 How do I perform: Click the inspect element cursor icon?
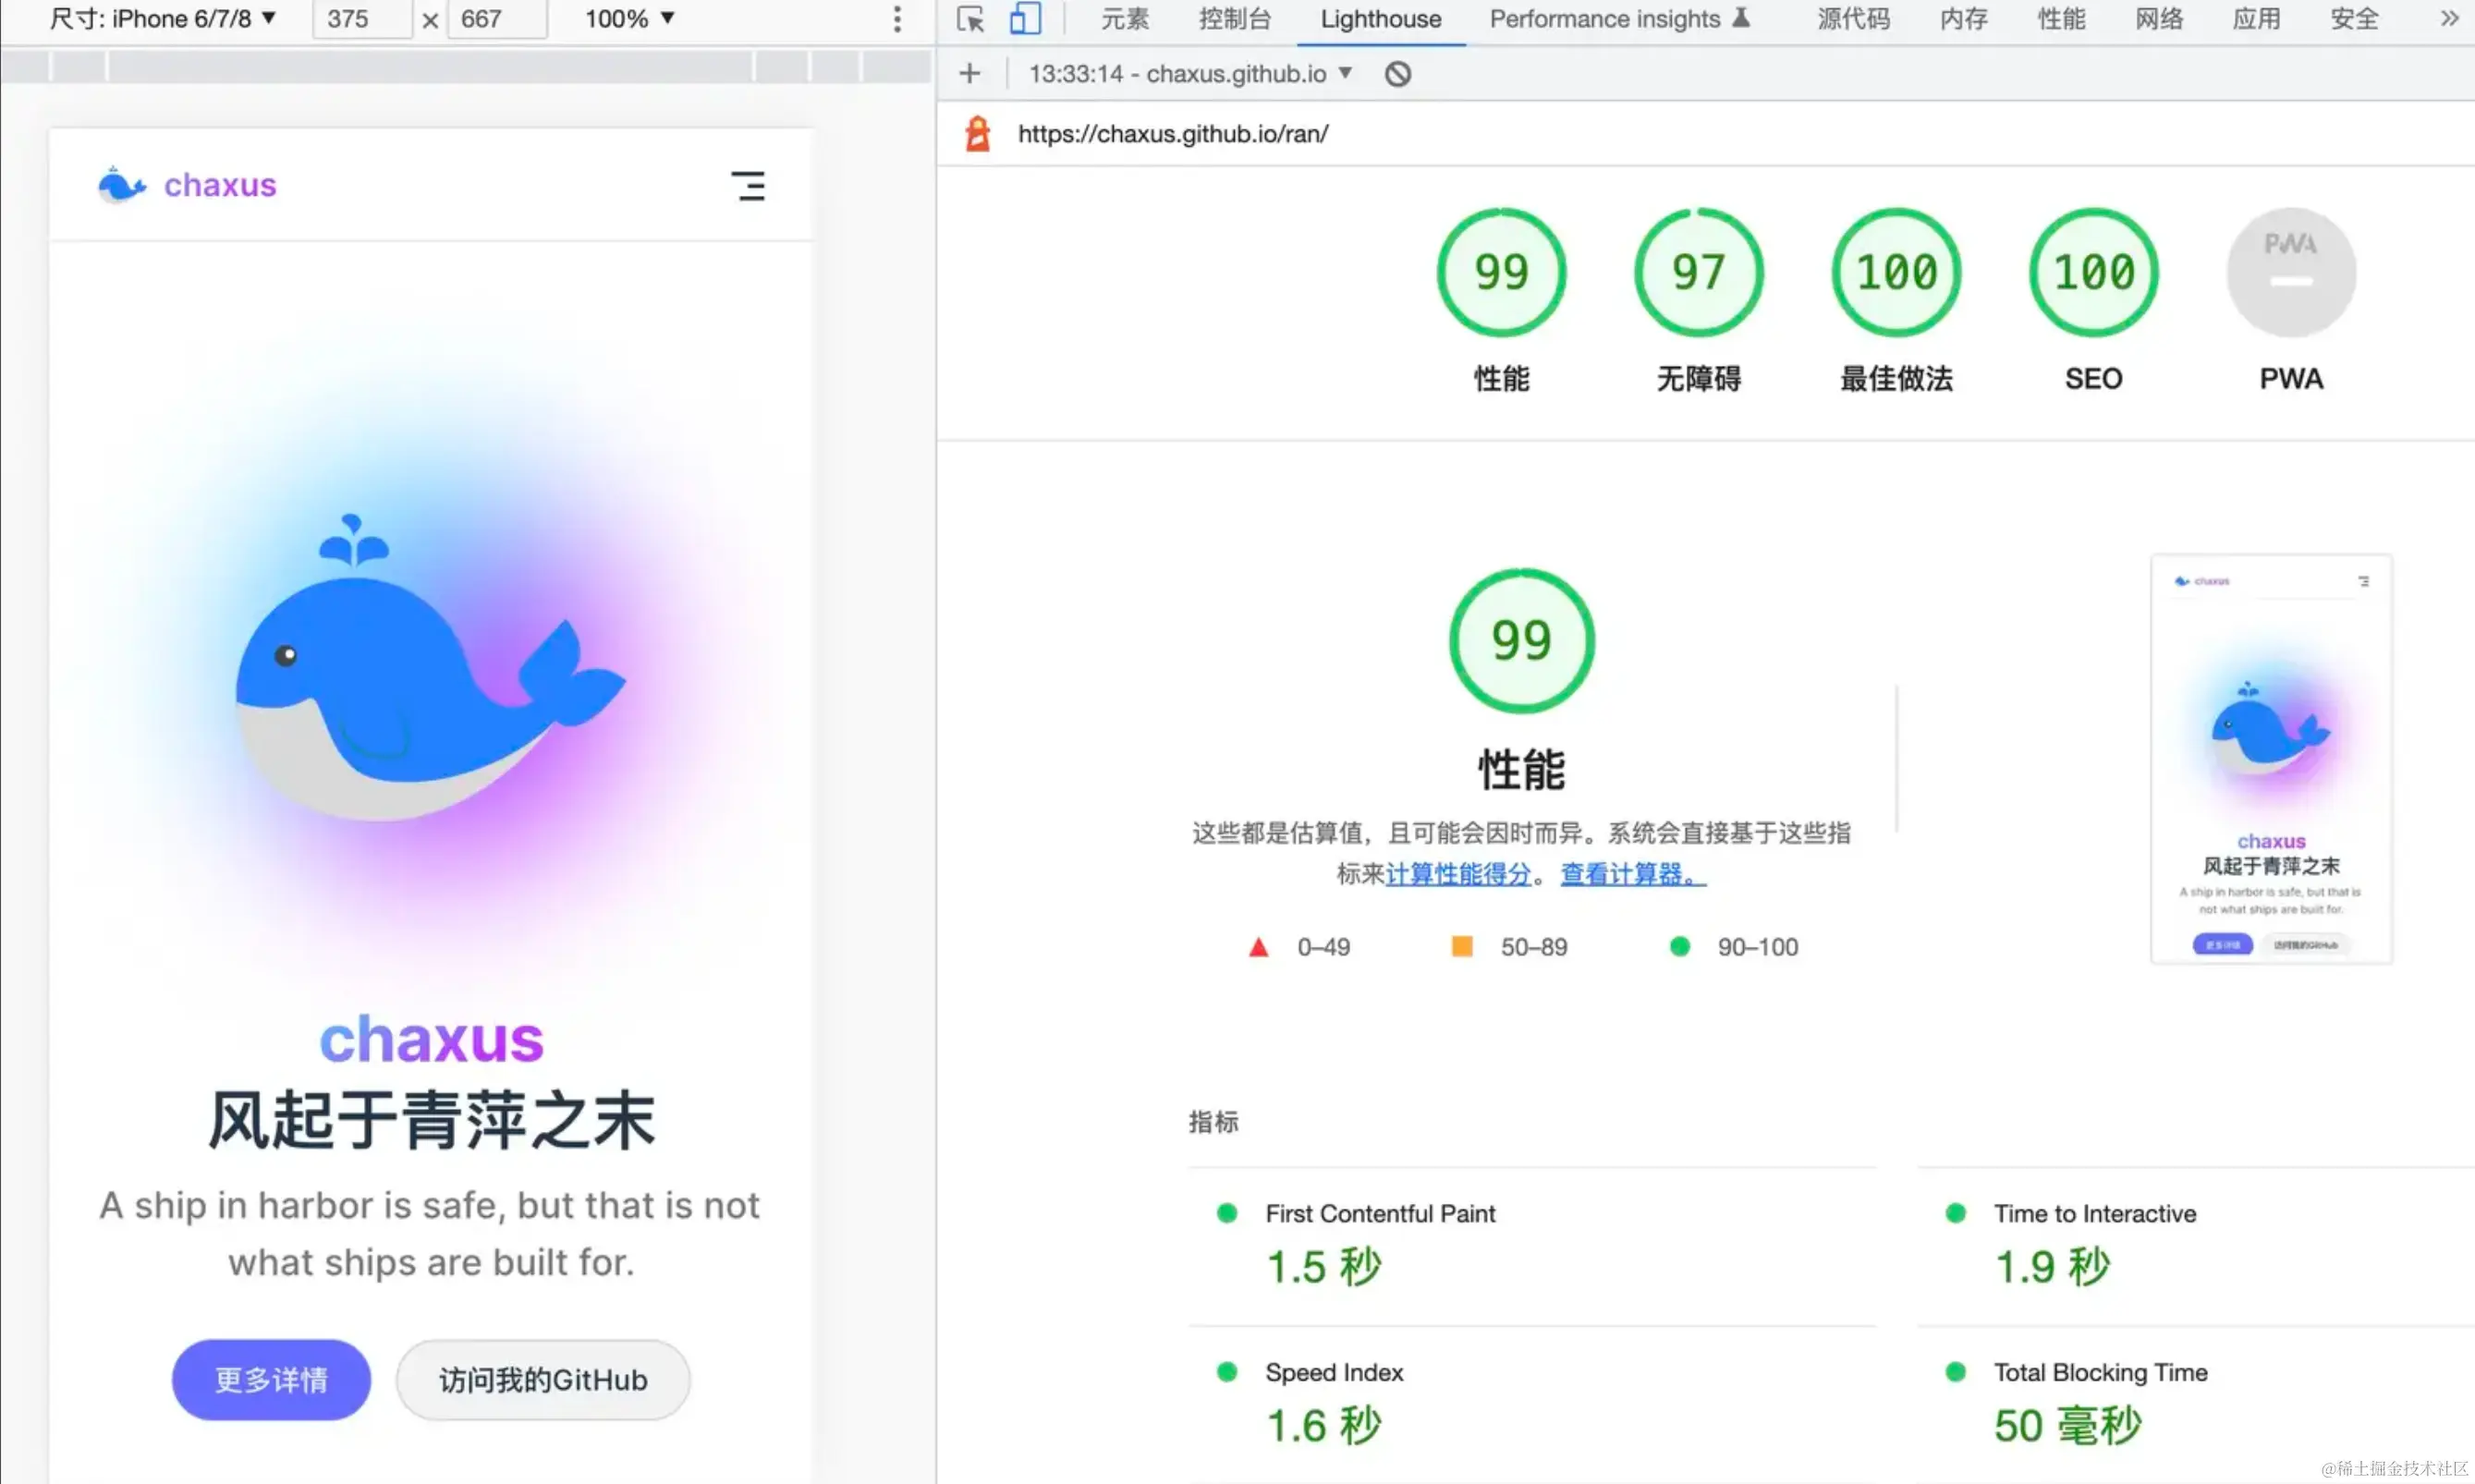point(970,19)
